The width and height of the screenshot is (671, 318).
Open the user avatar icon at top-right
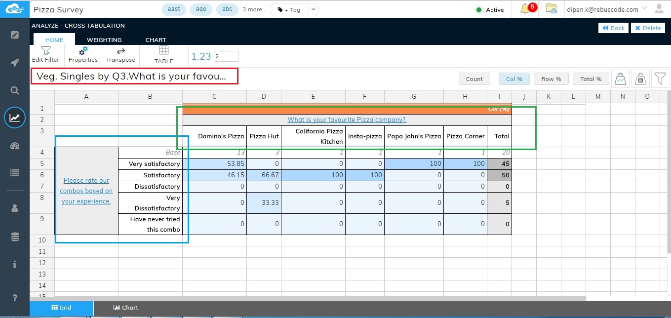pyautogui.click(x=659, y=8)
